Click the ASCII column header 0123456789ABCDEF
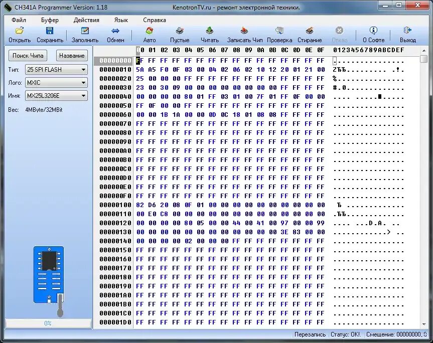 369,50
